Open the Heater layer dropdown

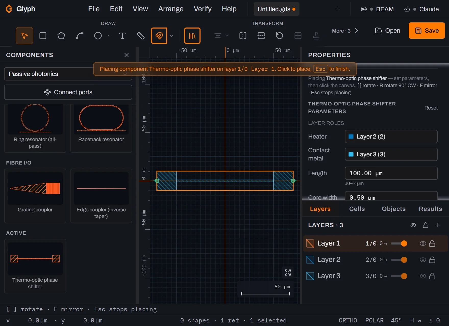[x=391, y=137]
